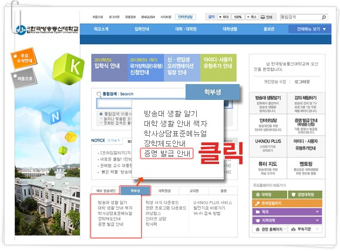Click the 인터넷상담 button in top bar
The height and width of the screenshot is (251, 340).
[186, 17]
